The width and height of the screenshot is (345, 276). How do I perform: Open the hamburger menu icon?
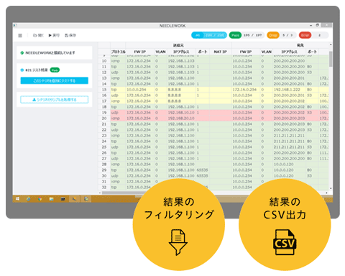pos(20,35)
